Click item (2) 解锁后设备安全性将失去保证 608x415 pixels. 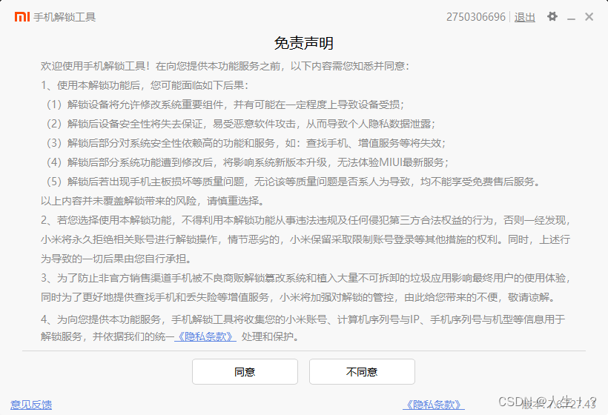(x=241, y=124)
